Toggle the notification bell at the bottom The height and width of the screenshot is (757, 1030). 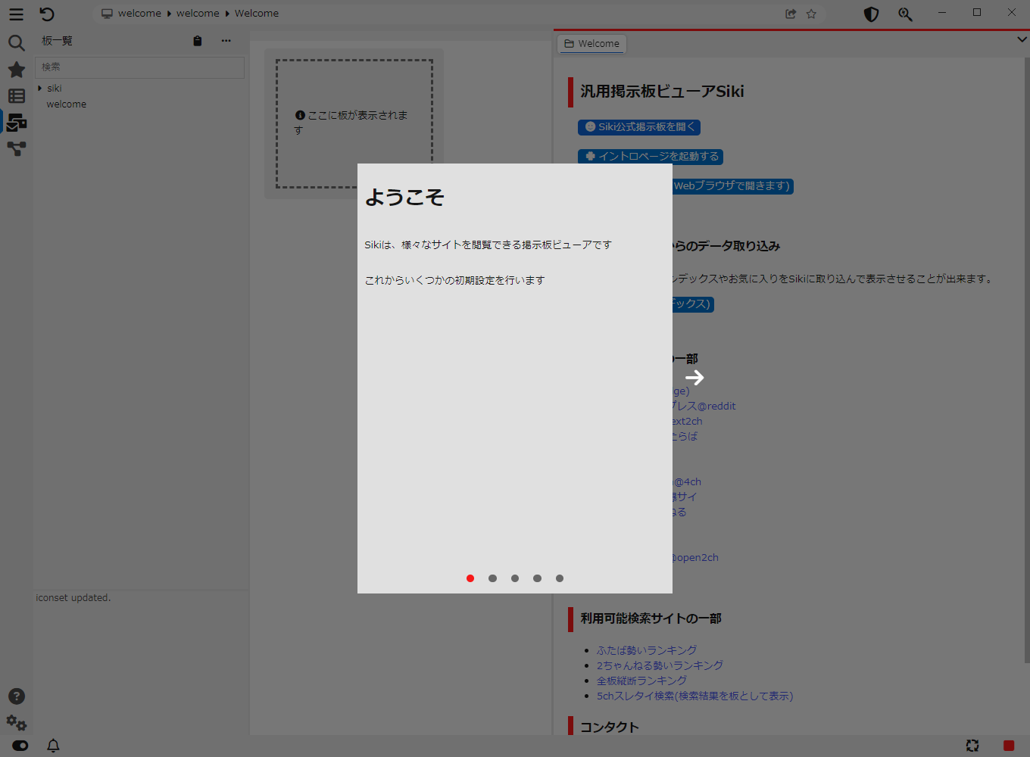[x=53, y=746]
